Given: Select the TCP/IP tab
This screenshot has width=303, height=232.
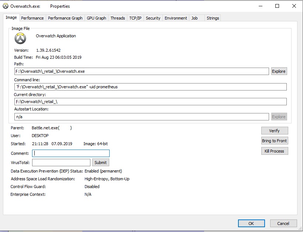Looking at the screenshot, I should (135, 18).
